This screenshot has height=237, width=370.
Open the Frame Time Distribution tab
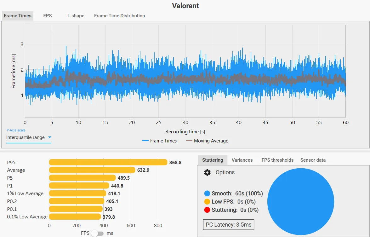[119, 16]
